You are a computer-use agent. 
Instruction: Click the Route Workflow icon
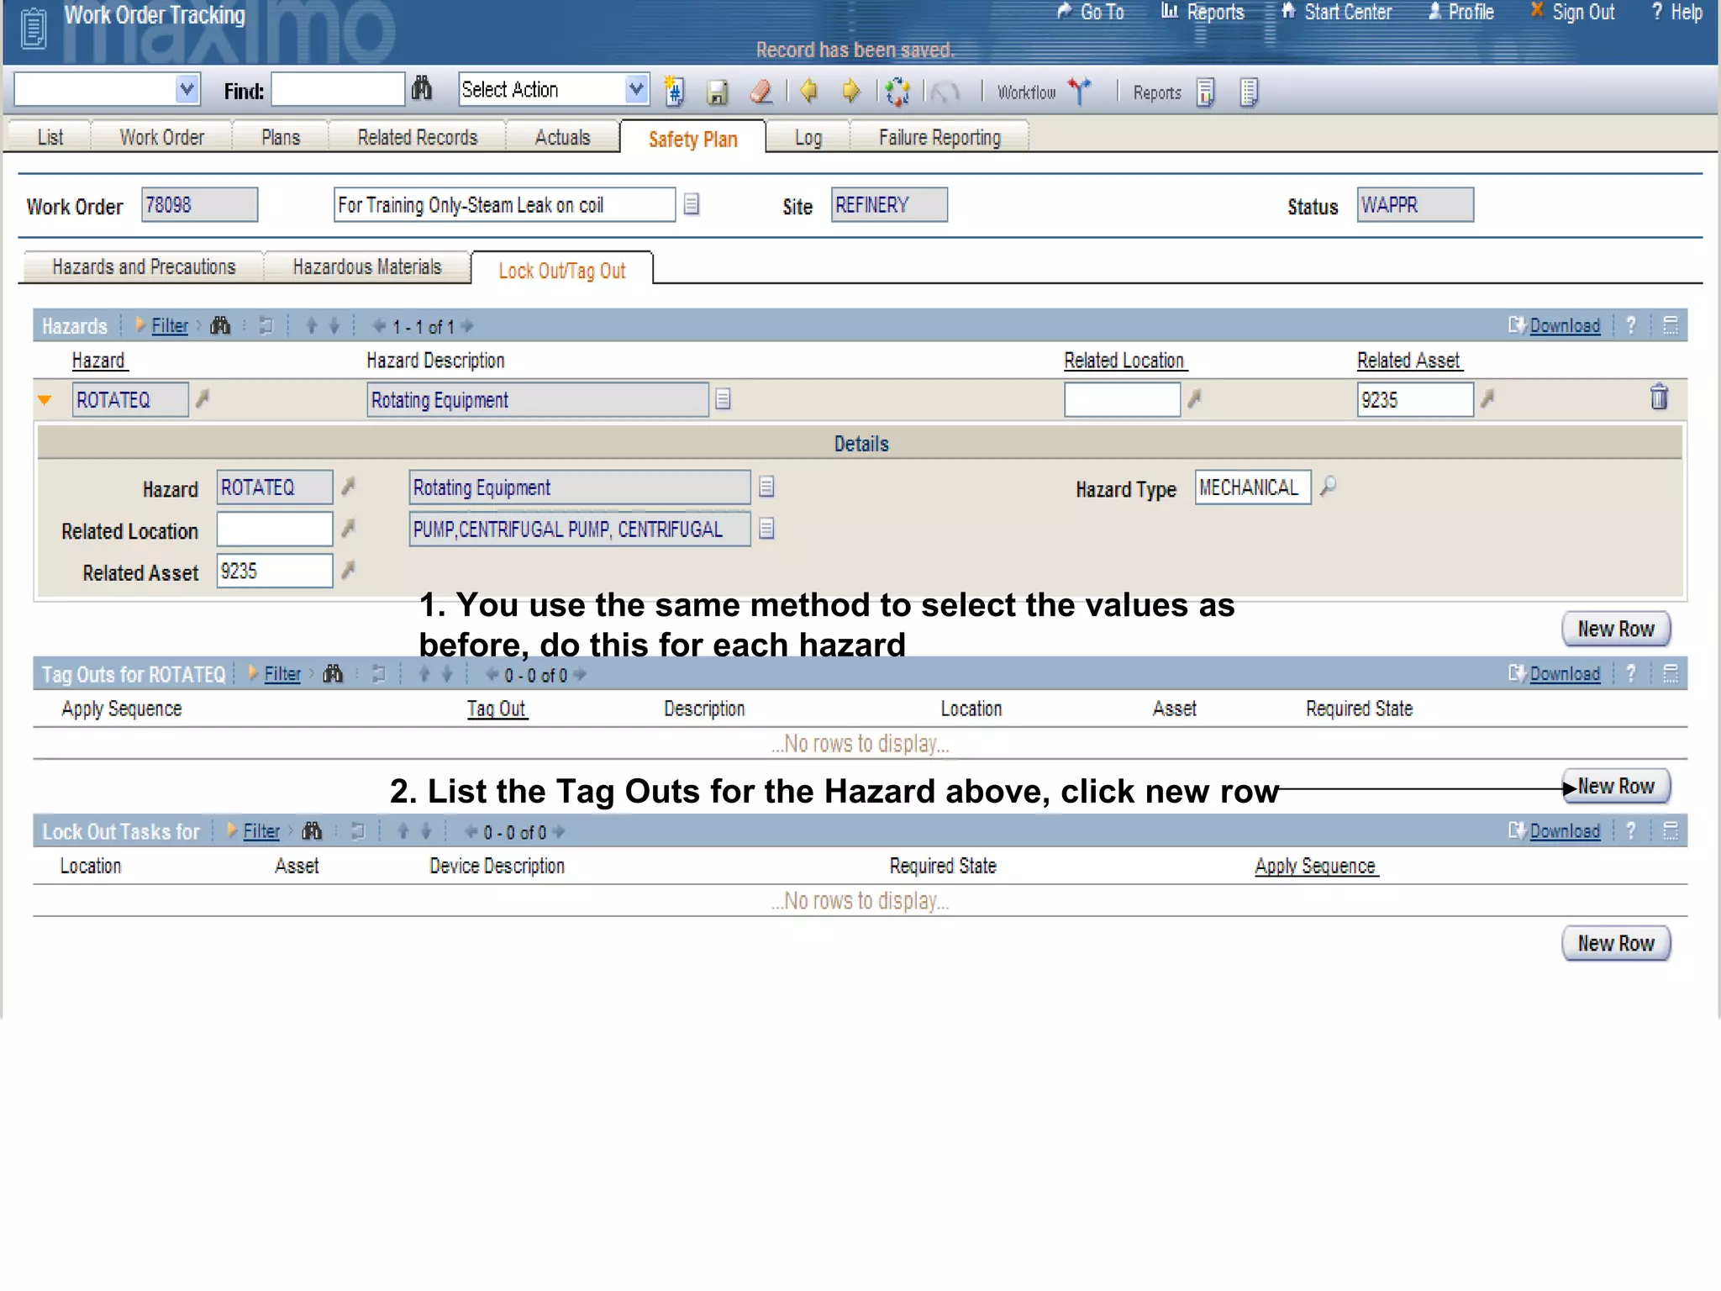coord(1080,91)
